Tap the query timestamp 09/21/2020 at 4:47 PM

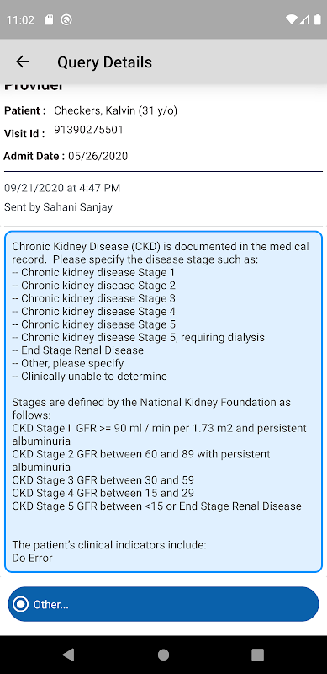click(x=62, y=188)
